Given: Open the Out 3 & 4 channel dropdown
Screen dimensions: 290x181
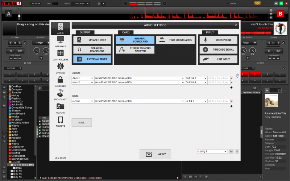Looking at the screenshot, I should point(196,83).
